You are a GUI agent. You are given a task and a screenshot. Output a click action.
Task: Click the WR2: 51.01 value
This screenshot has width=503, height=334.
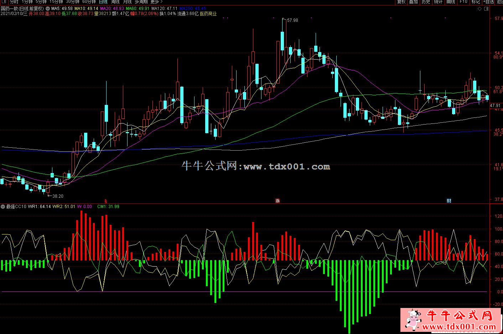pyautogui.click(x=64, y=207)
